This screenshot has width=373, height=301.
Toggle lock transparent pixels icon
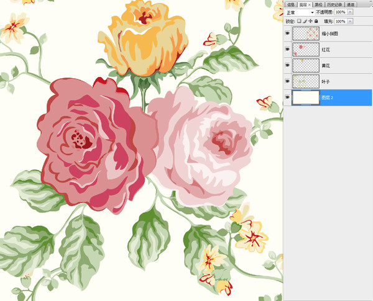(x=299, y=21)
